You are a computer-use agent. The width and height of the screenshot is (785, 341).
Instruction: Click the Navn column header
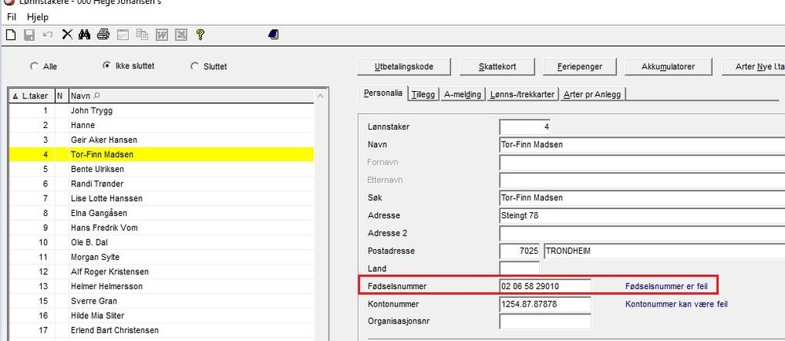pyautogui.click(x=191, y=96)
